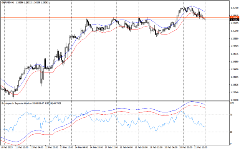Click the black current price label 1.26262
This screenshot has width=240, height=150.
click(234, 20)
